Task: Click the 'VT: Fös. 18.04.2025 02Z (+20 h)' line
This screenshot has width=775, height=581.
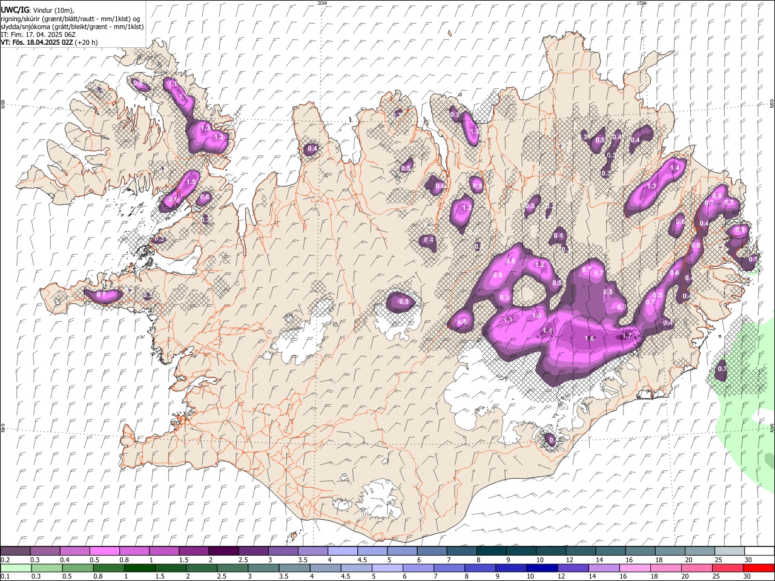Action: tap(49, 42)
